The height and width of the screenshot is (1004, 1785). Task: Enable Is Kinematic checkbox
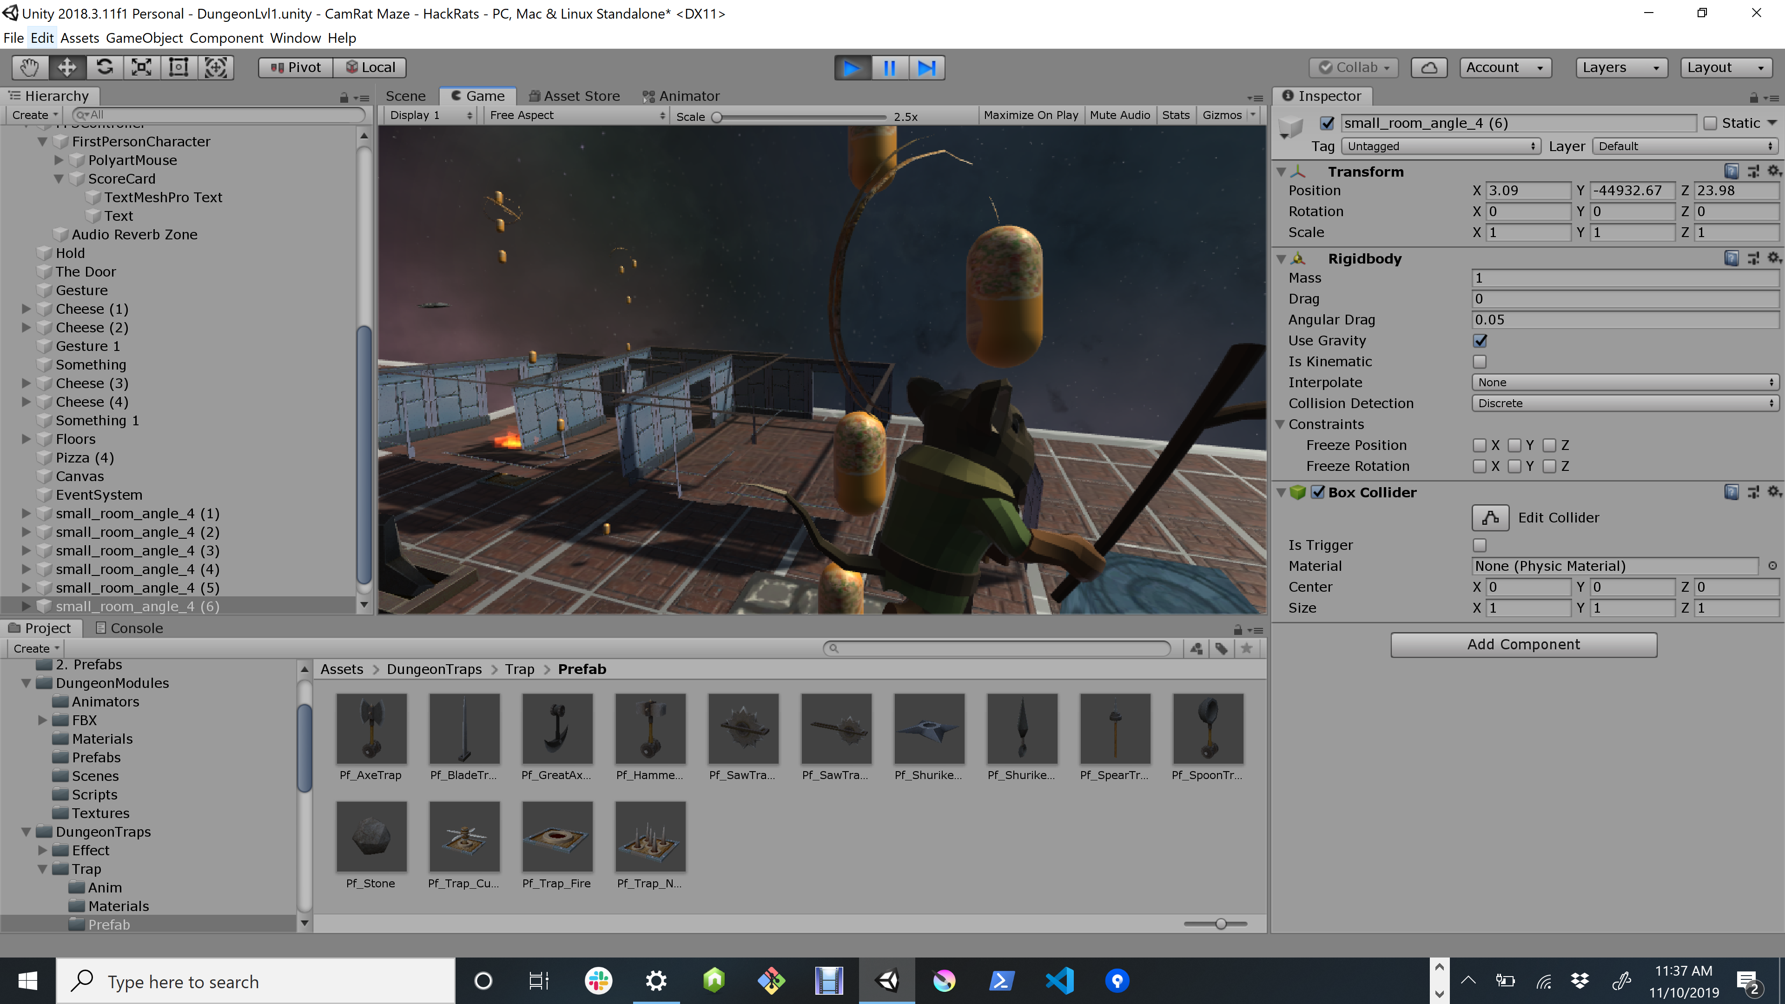[x=1480, y=362]
